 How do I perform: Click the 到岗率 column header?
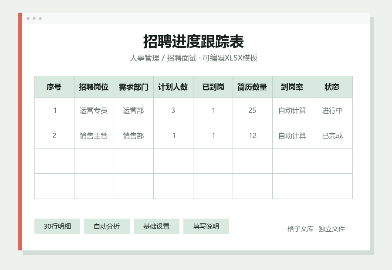[x=292, y=87]
